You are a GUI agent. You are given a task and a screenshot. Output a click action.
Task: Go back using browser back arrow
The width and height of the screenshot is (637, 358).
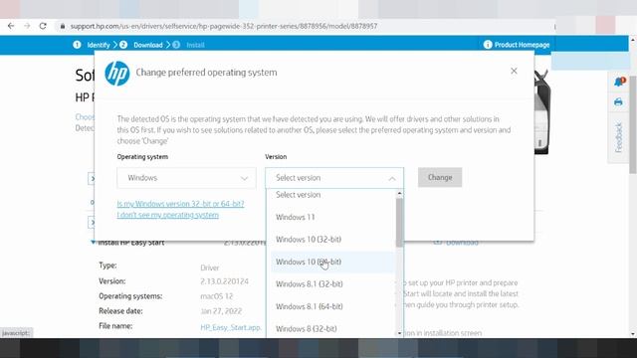(x=11, y=26)
